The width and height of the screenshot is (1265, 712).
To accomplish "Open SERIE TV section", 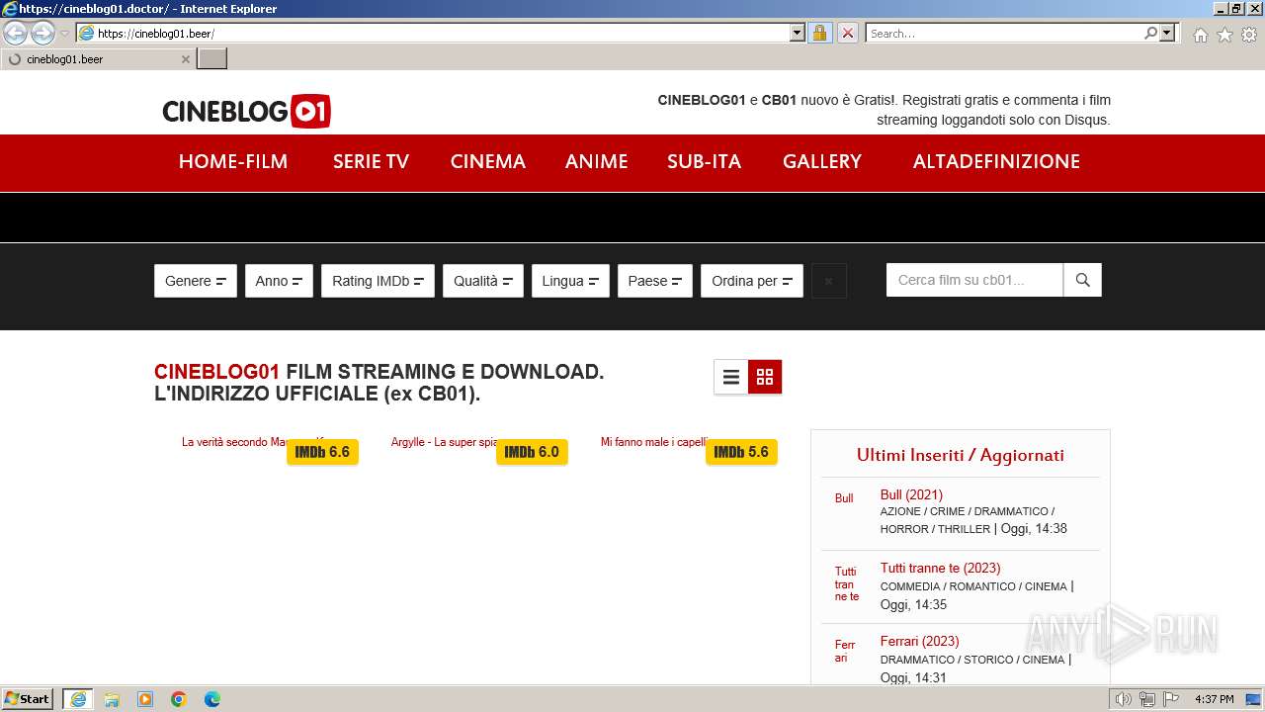I will click(x=371, y=161).
